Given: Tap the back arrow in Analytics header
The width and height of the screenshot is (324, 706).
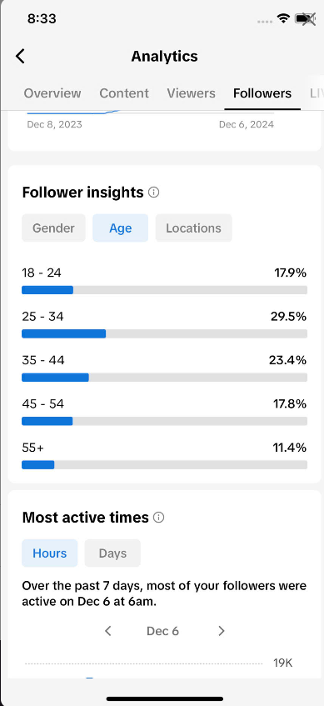Looking at the screenshot, I should click(20, 57).
